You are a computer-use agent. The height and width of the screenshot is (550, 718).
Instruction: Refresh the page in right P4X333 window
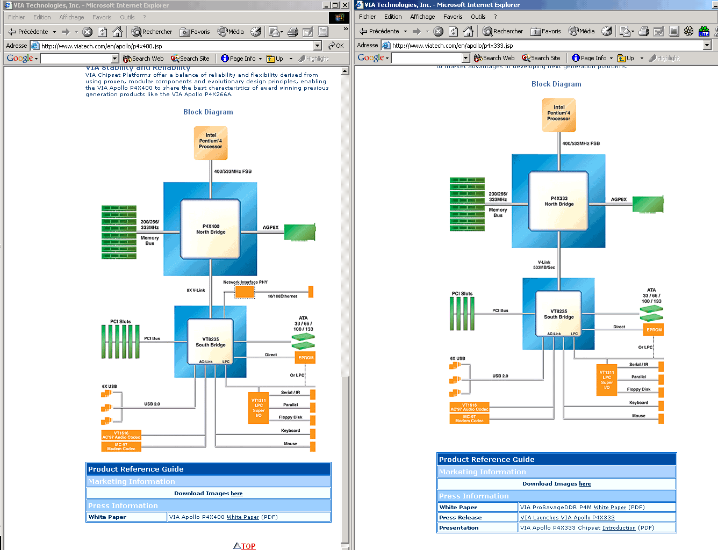coord(454,31)
